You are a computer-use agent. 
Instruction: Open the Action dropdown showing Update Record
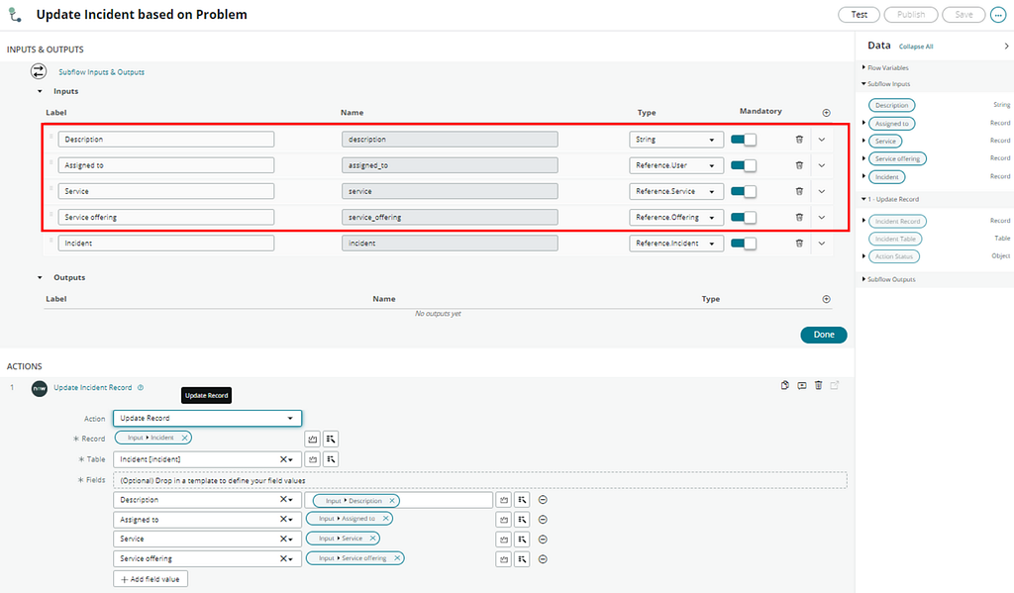coord(207,418)
